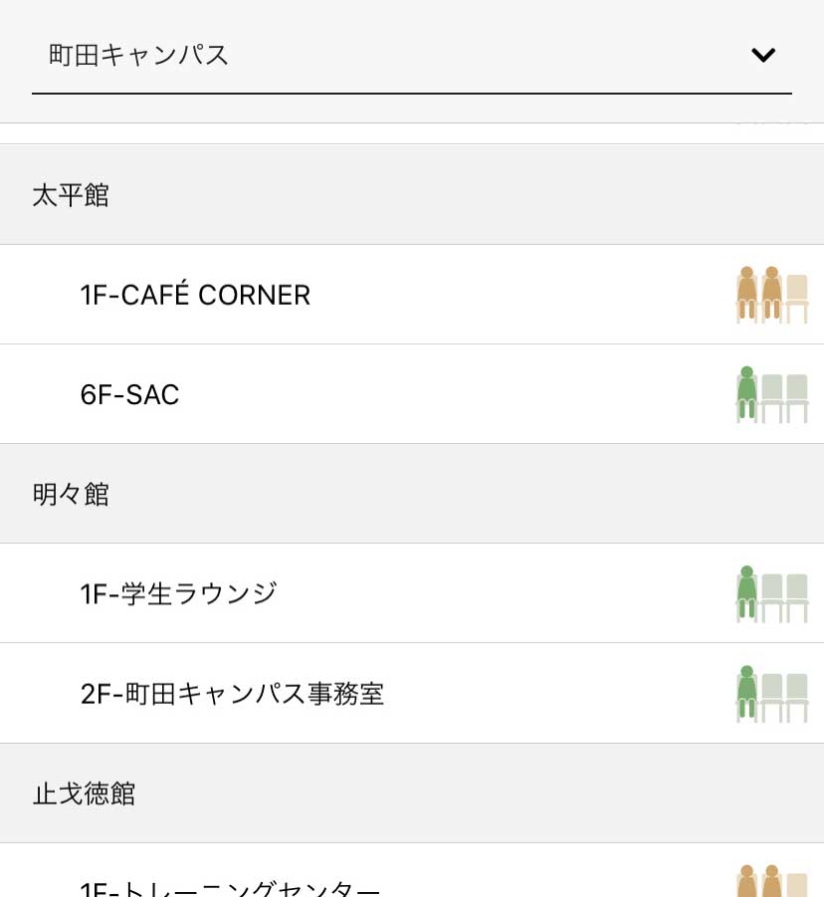Image resolution: width=824 pixels, height=897 pixels.
Task: Tap the orange seat icon for 1F-トレーニングセンター
Action: point(772,881)
